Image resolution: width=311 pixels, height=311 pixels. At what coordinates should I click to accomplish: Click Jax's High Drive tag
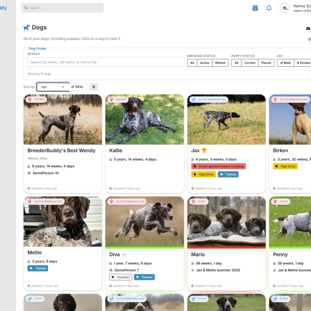(204, 175)
